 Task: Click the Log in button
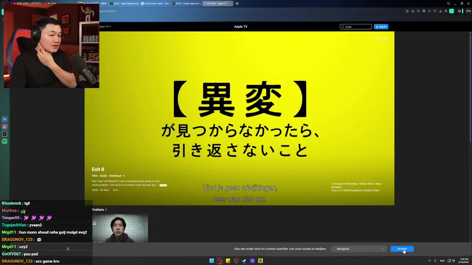pyautogui.click(x=381, y=26)
